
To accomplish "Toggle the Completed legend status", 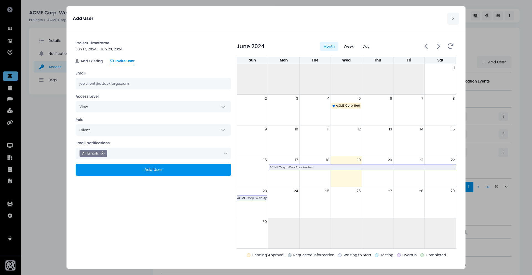I will click(433, 255).
